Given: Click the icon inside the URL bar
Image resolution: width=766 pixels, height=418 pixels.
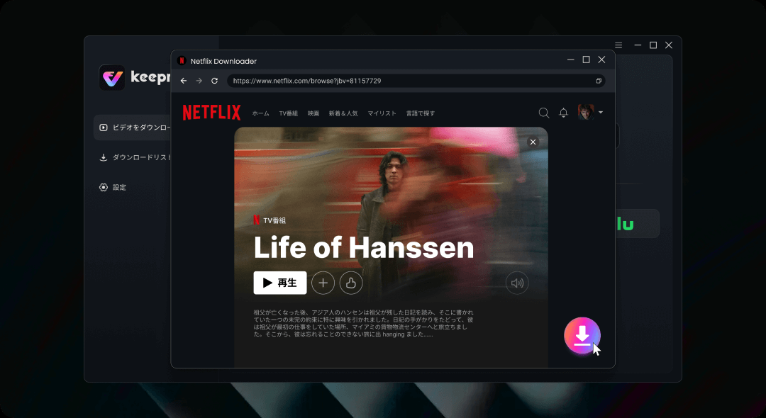Looking at the screenshot, I should [x=599, y=81].
